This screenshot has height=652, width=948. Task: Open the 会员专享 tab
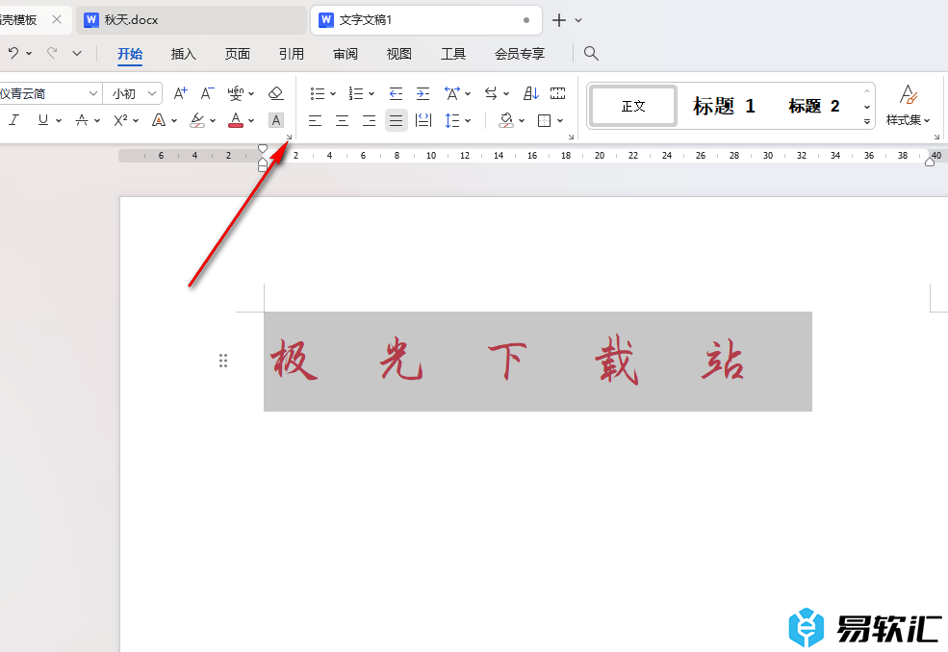point(520,54)
